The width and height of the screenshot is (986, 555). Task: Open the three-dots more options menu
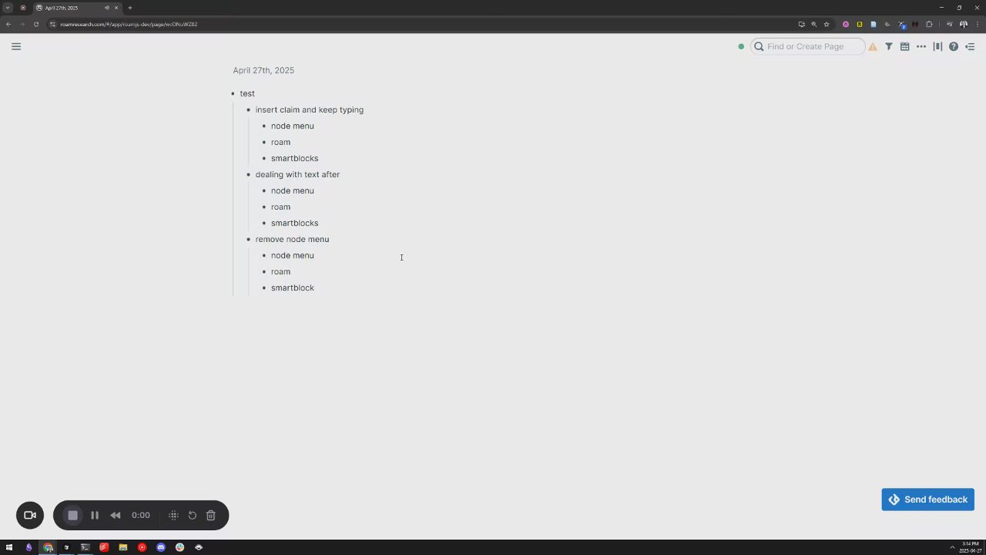pos(921,46)
